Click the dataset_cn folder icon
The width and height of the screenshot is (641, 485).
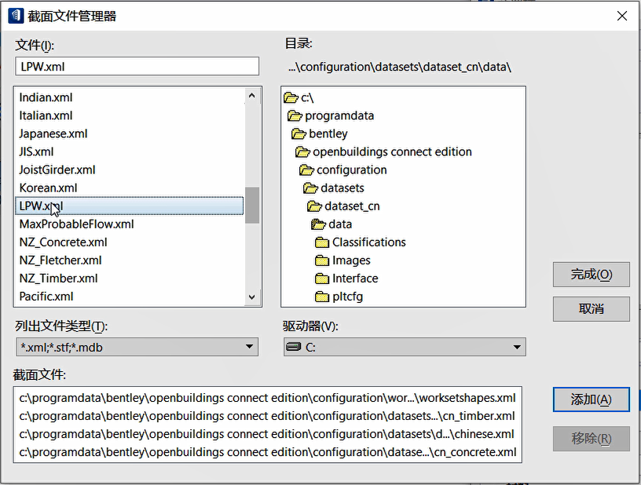(x=314, y=206)
